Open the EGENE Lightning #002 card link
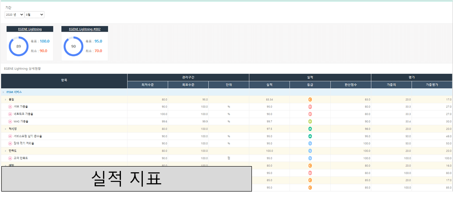Viewport: 453px width, 199px height. 85,29
